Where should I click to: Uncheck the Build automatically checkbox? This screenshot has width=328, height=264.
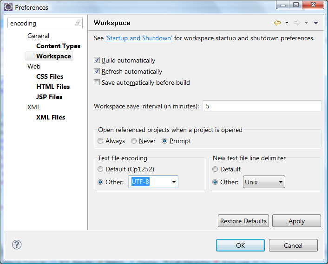click(x=97, y=60)
